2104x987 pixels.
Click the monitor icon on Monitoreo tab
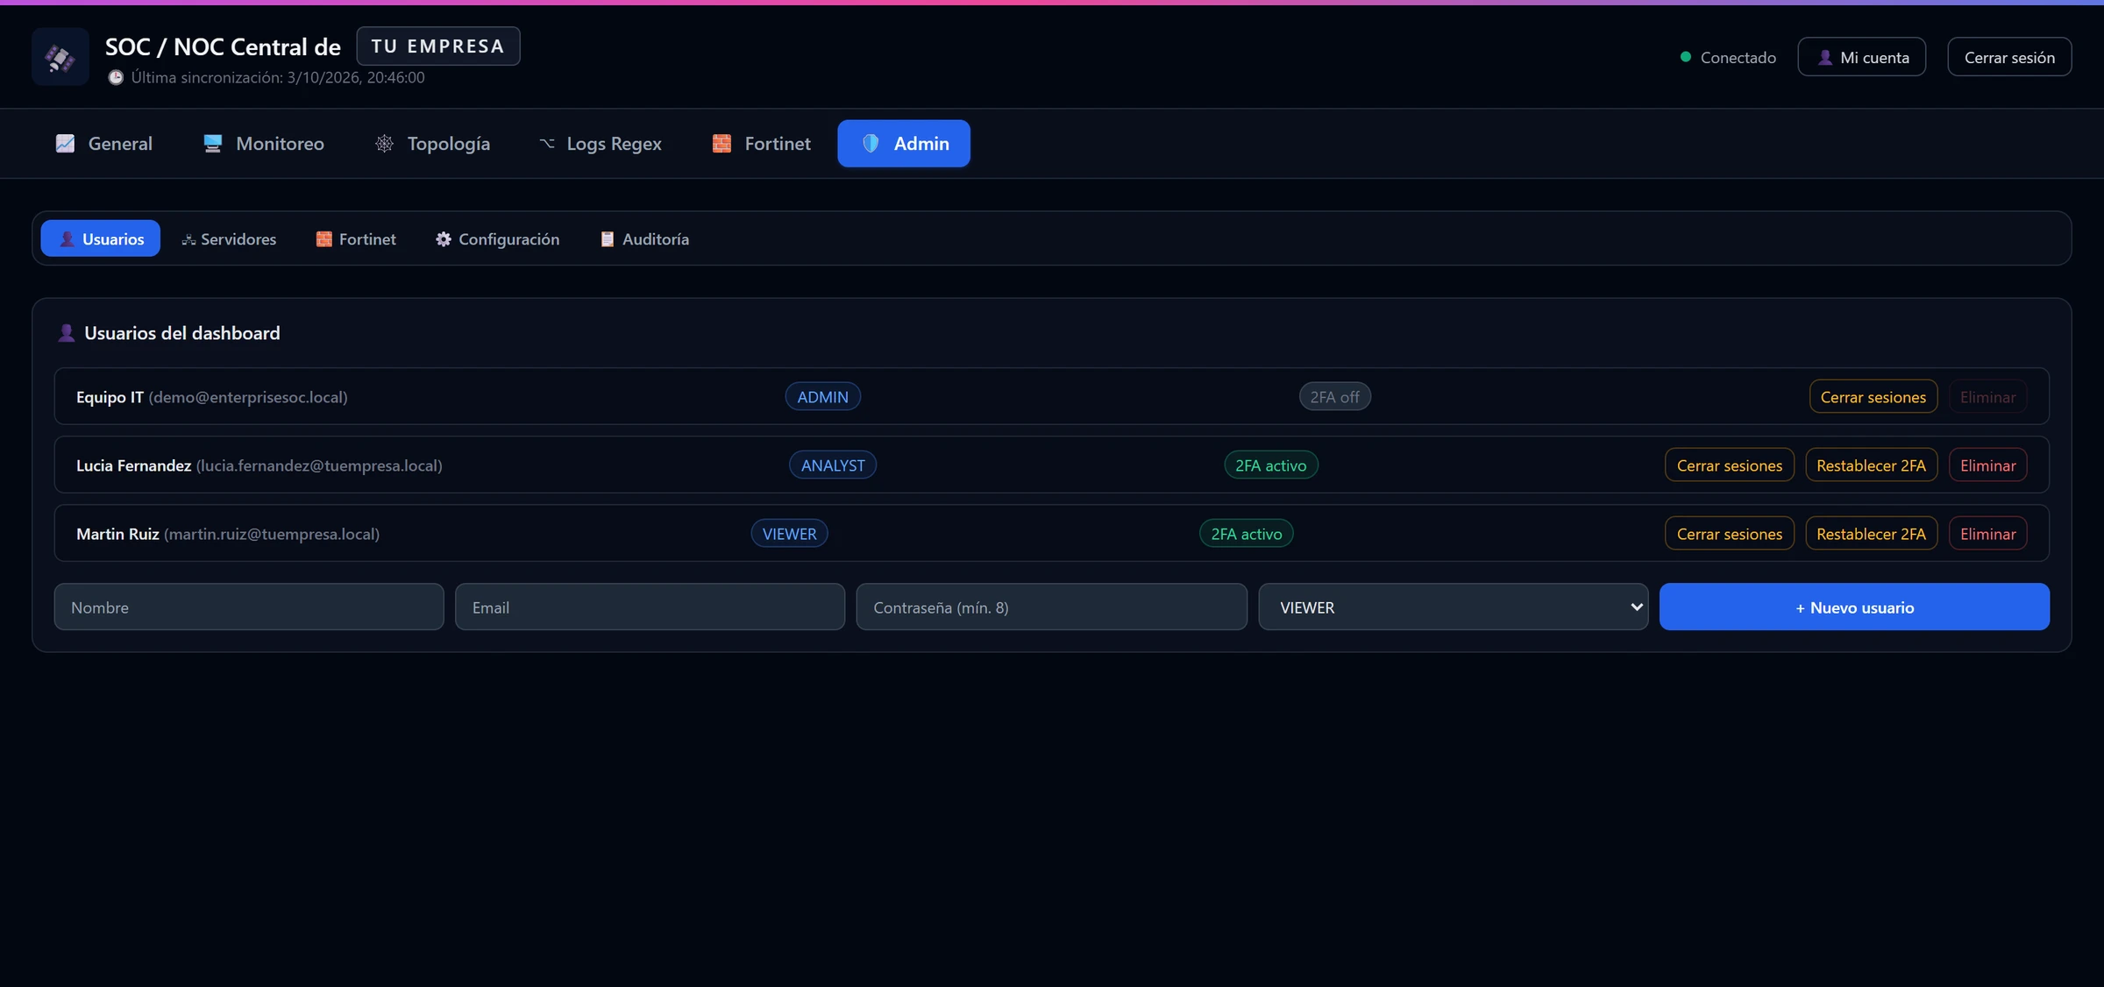pos(212,143)
